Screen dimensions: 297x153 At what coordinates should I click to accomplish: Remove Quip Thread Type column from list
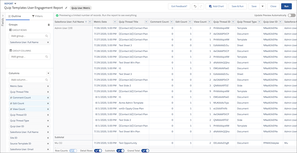click(48, 121)
